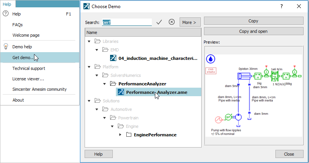Click the PerformanceAnalyzer folder icon
This screenshot has height=163, width=309.
click(x=113, y=83)
